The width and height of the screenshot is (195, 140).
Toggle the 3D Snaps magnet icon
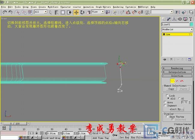pos(122,12)
